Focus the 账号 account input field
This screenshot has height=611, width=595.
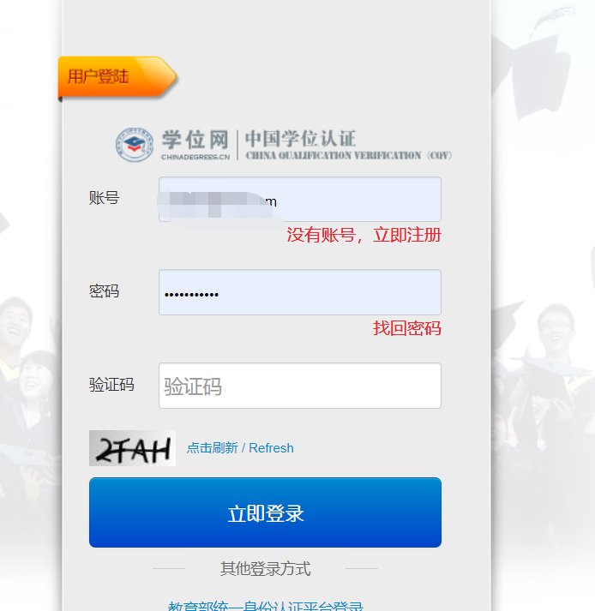[x=300, y=199]
